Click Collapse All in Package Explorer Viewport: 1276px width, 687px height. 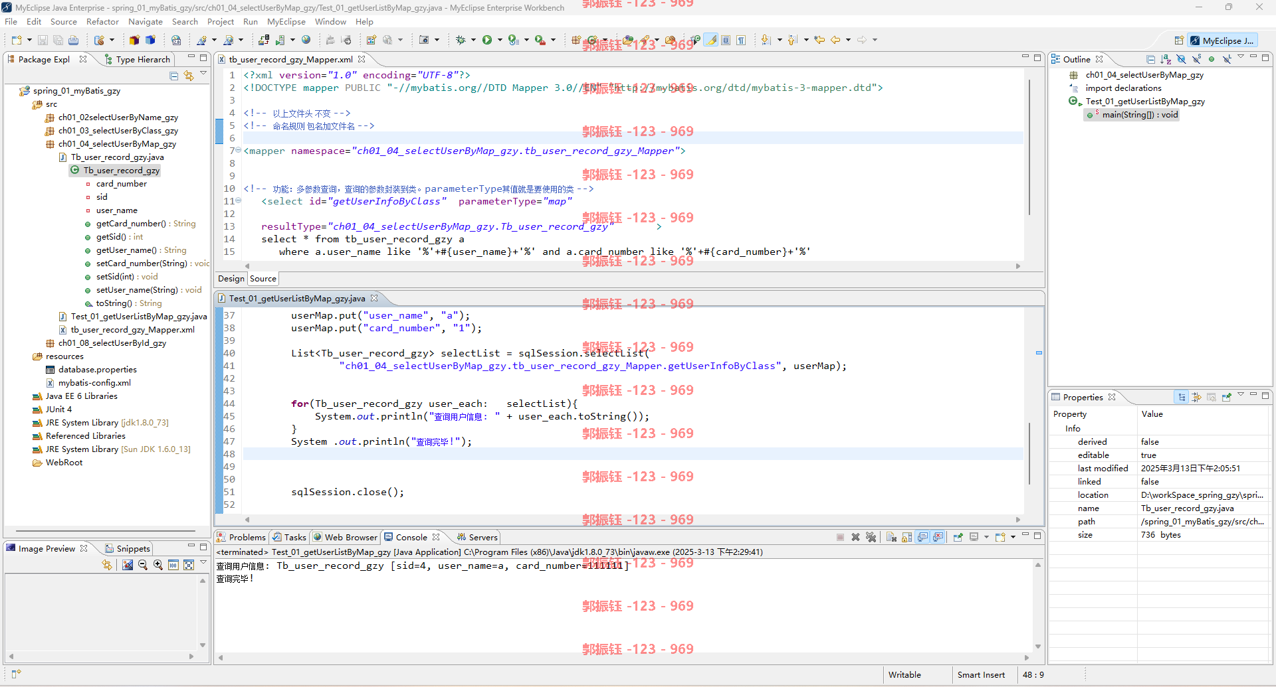point(173,76)
